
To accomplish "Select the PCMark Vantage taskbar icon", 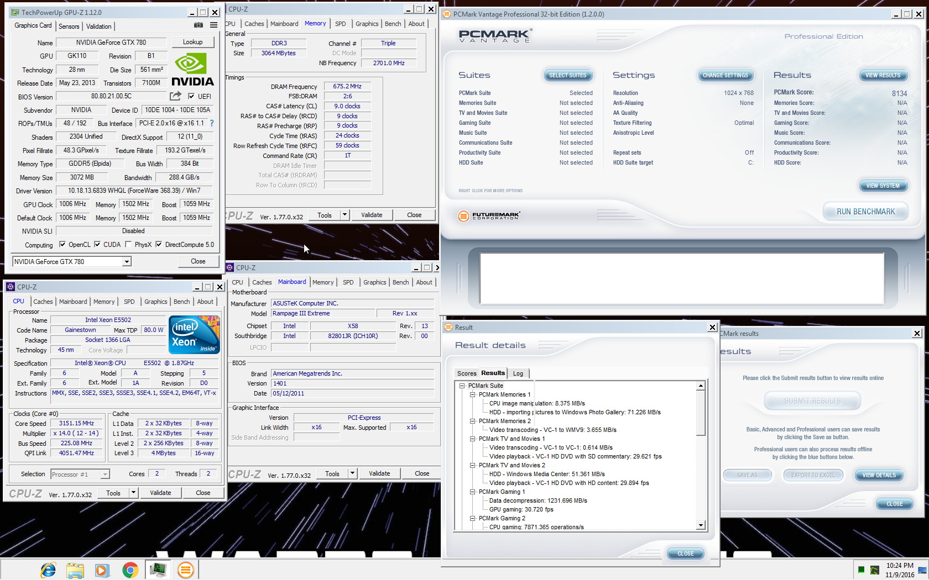I will [x=186, y=570].
